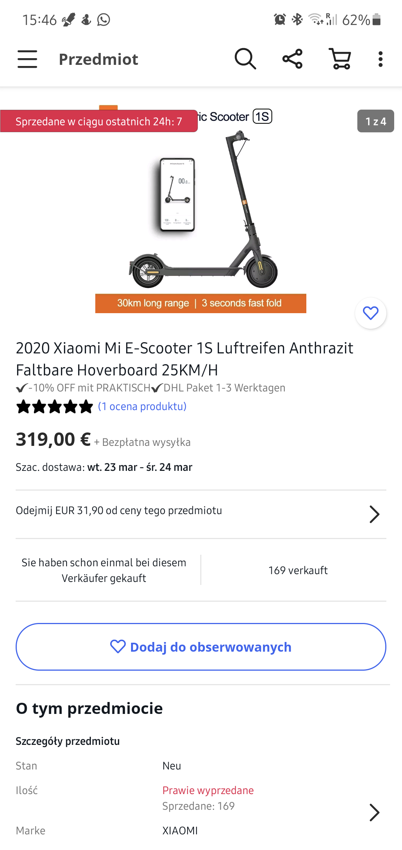
Task: Tap the Przedmiot page title
Action: (x=99, y=59)
